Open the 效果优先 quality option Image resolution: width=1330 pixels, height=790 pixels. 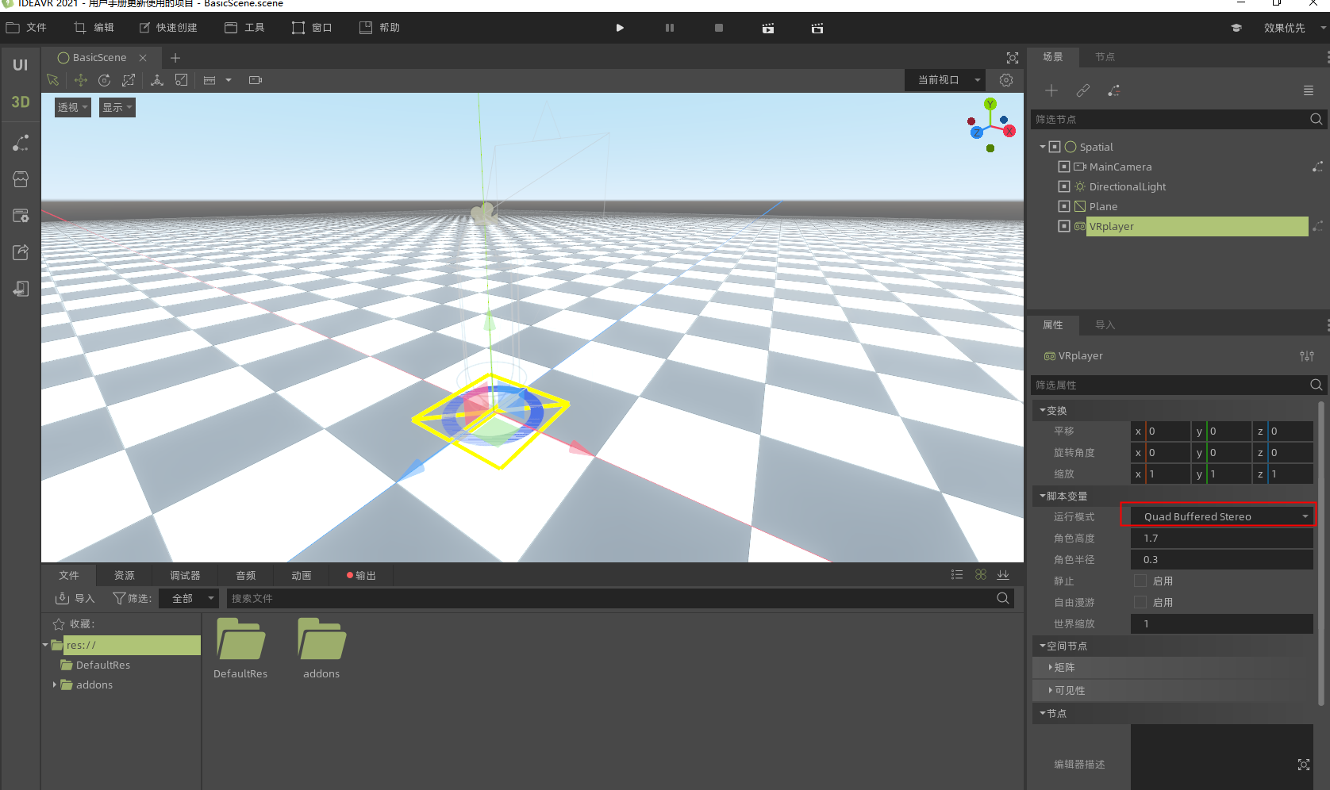(x=1284, y=28)
